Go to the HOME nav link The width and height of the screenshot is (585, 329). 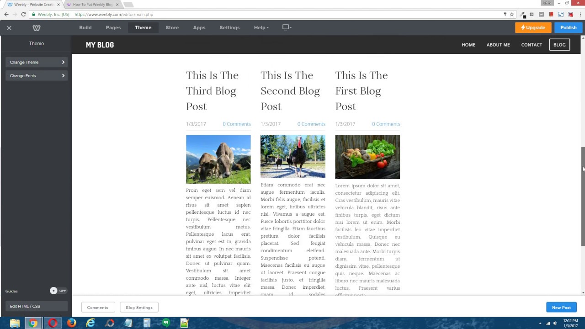pyautogui.click(x=468, y=45)
